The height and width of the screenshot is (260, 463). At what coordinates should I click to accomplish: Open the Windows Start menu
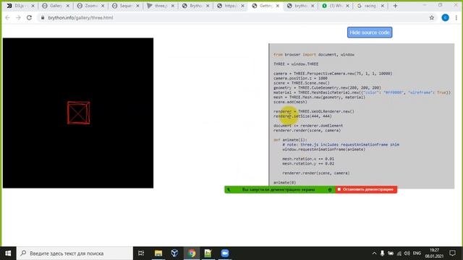[x=8, y=253]
